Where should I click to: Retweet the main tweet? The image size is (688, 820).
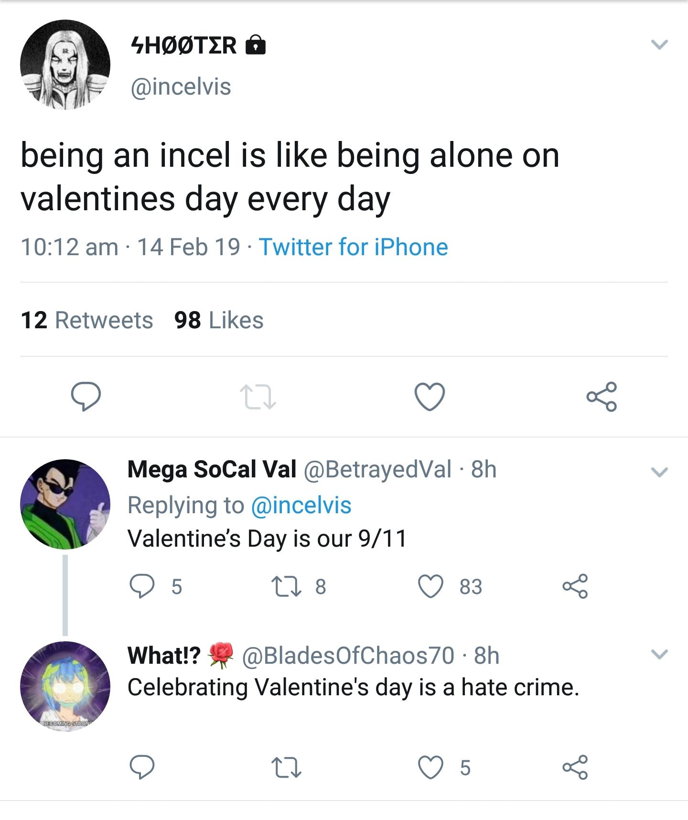pos(258,398)
